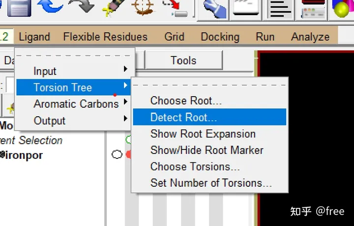The image size is (354, 226).
Task: Click the gray redo arrow icon
Action: point(81,7)
